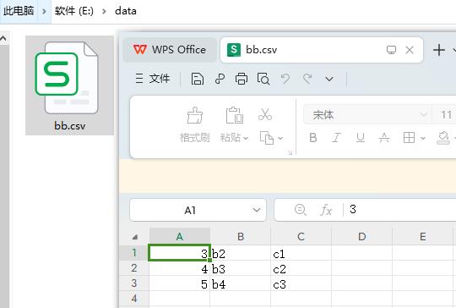Open the Name Box dropdown arrow
This screenshot has height=308, width=456.
[x=257, y=210]
